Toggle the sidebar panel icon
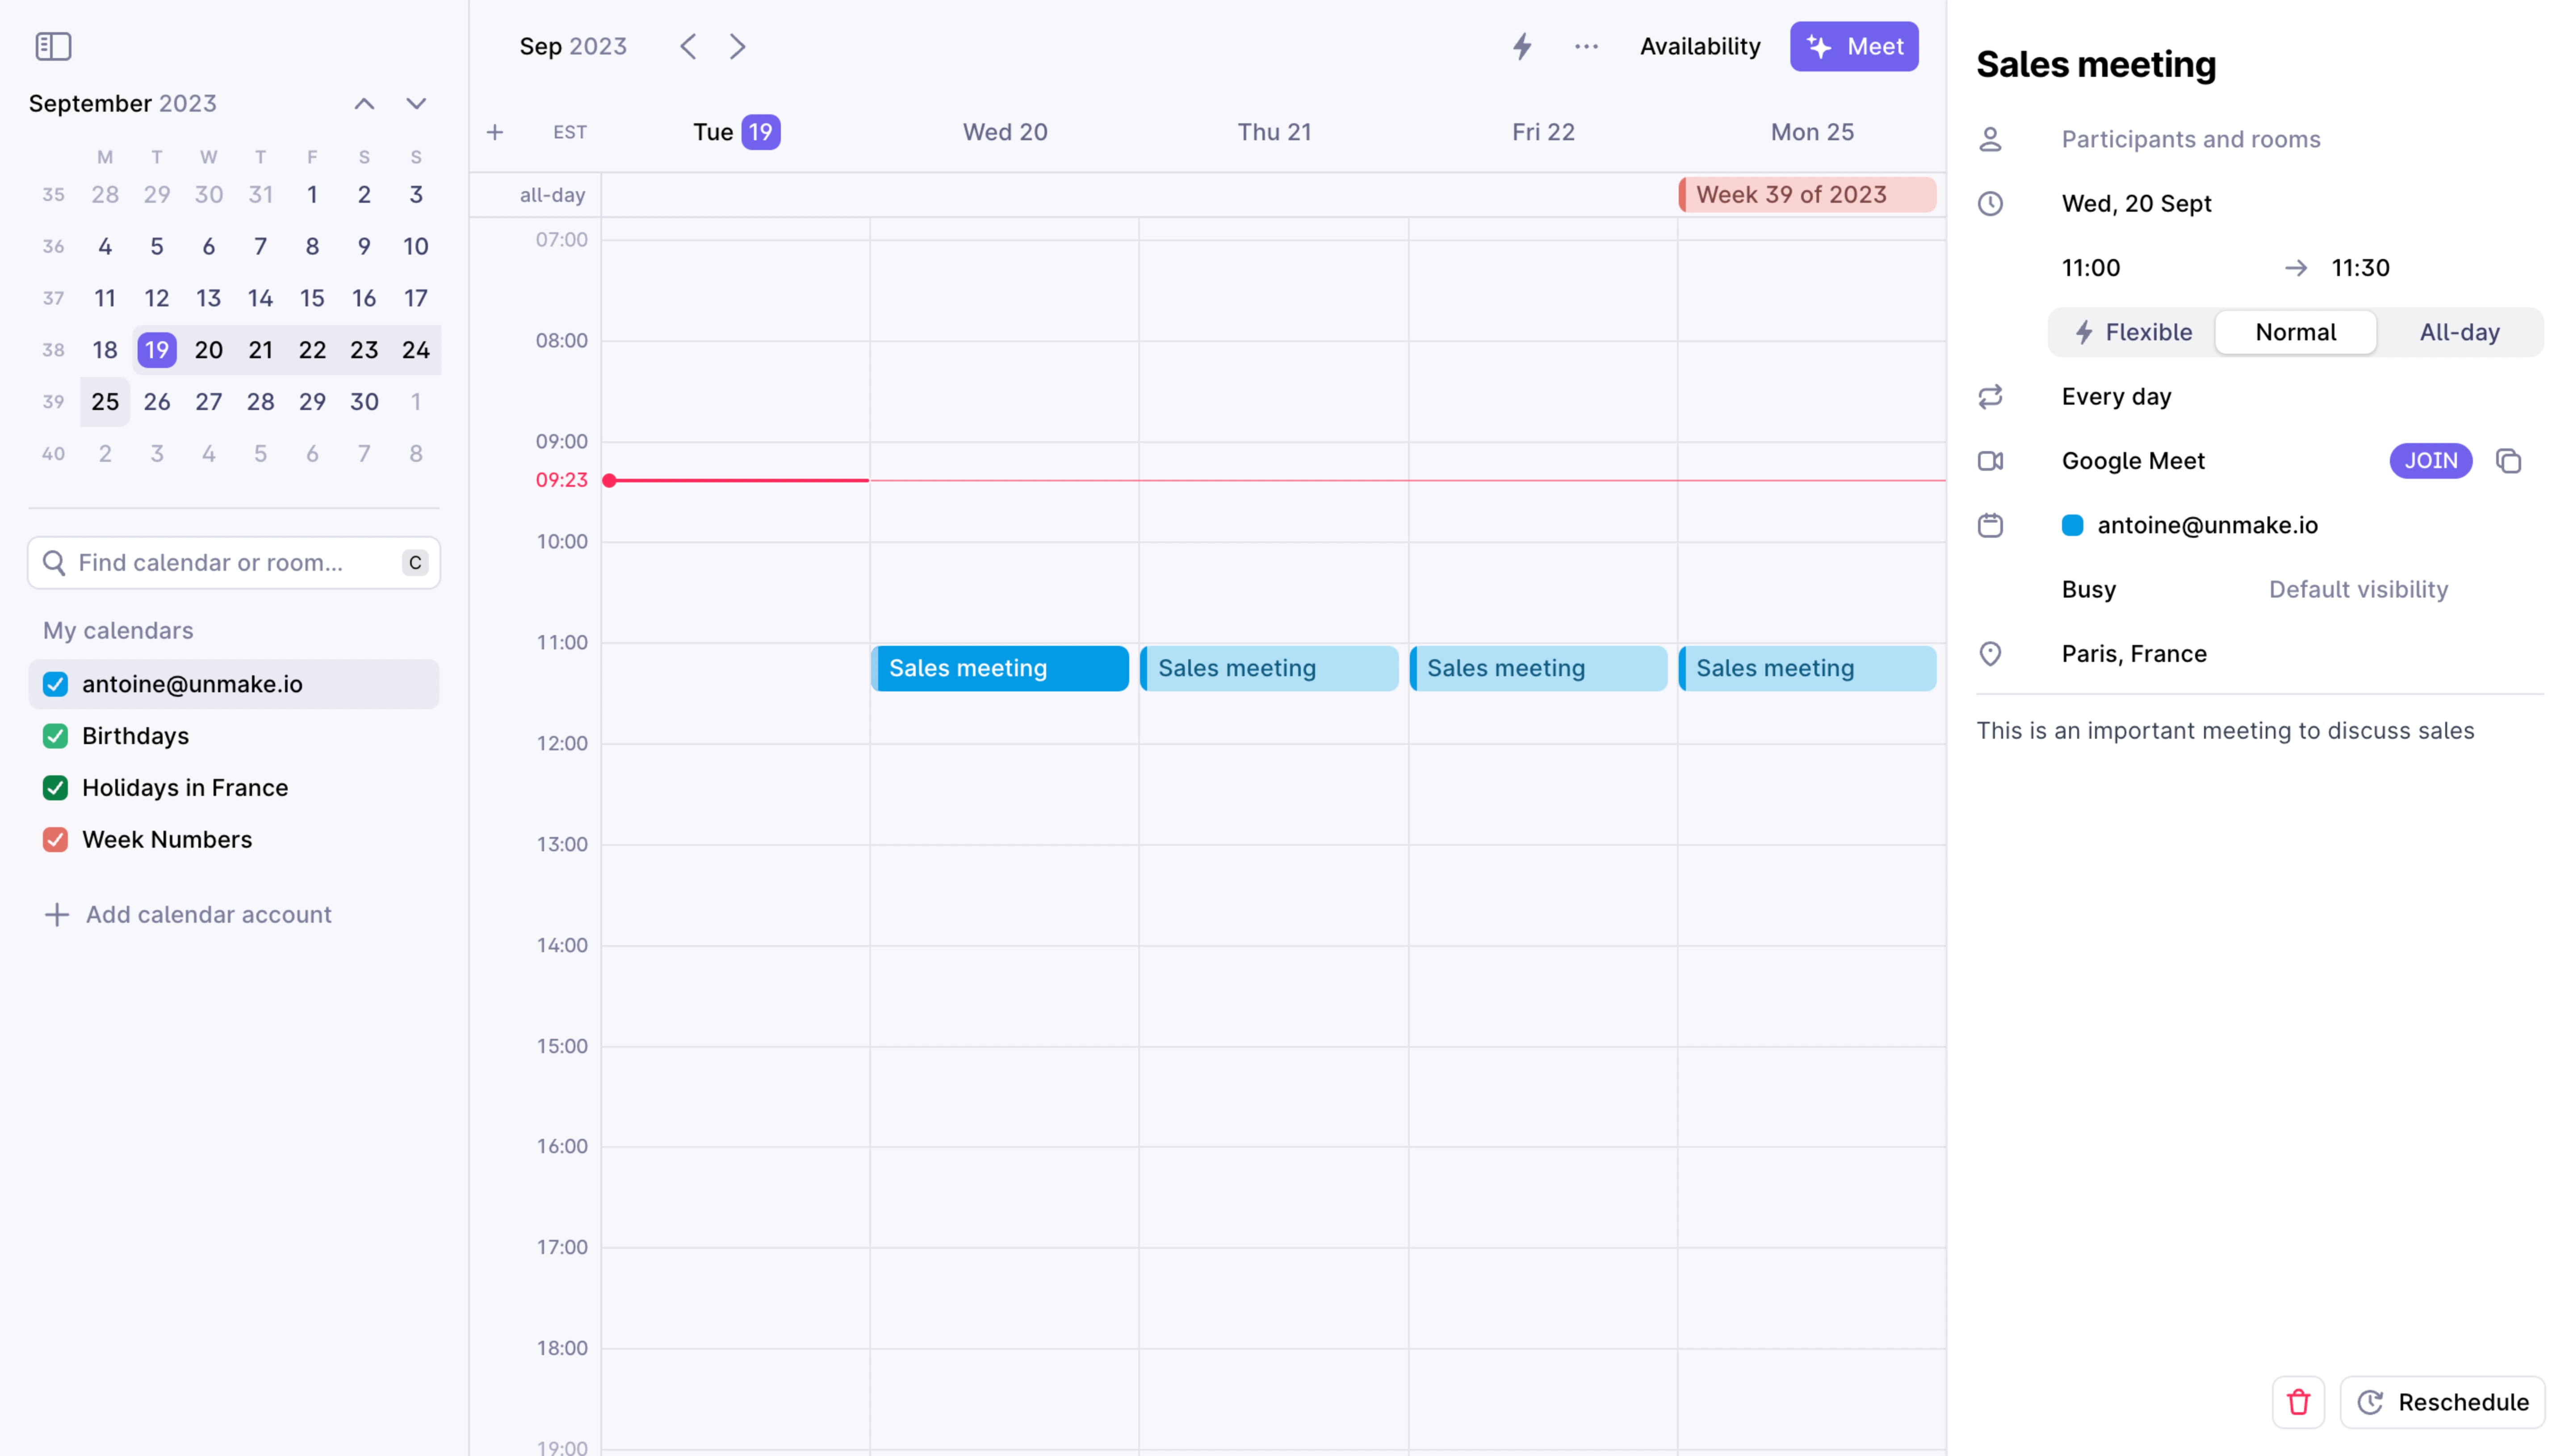This screenshot has width=2573, height=1456. (x=53, y=46)
